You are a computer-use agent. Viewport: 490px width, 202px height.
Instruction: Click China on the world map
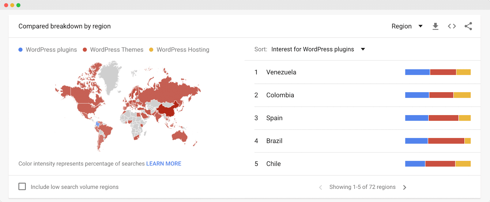tap(167, 110)
